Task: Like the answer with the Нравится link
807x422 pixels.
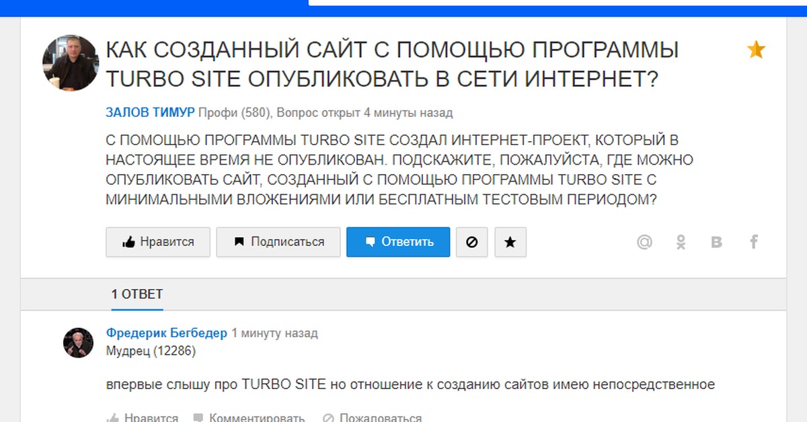Action: [143, 418]
